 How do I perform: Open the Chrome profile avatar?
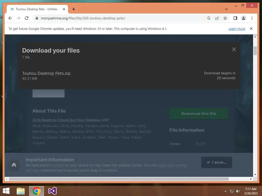pyautogui.click(x=244, y=18)
